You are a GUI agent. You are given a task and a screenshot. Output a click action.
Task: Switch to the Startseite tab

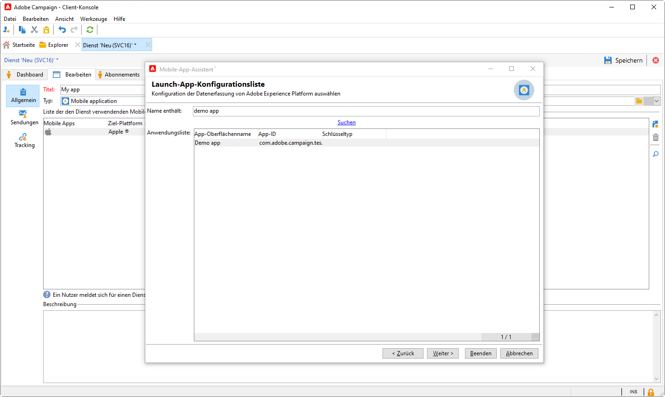[x=19, y=45]
